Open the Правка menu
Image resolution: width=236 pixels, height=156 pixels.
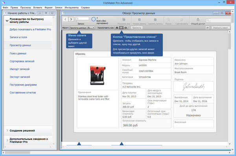[14, 7]
